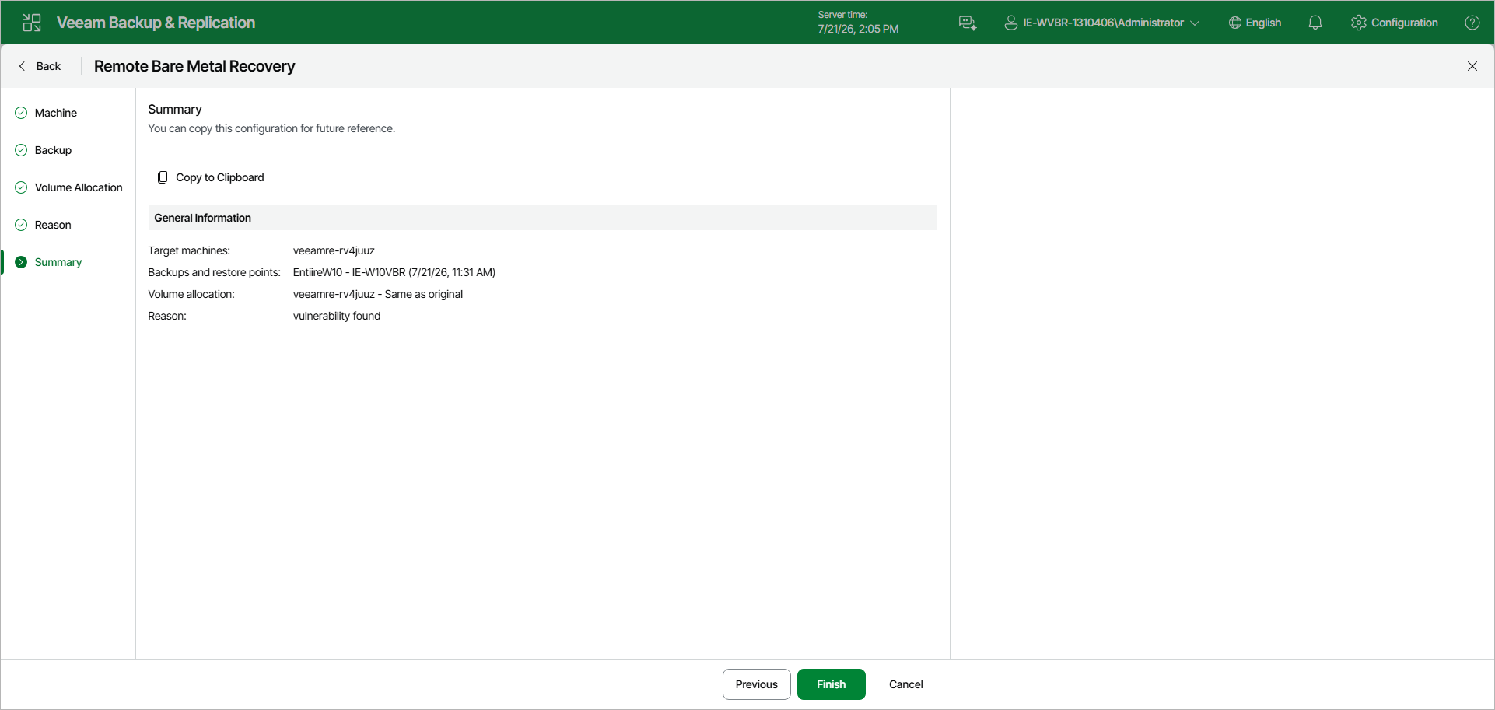1495x710 pixels.
Task: Go to the Machine step
Action: coord(56,113)
